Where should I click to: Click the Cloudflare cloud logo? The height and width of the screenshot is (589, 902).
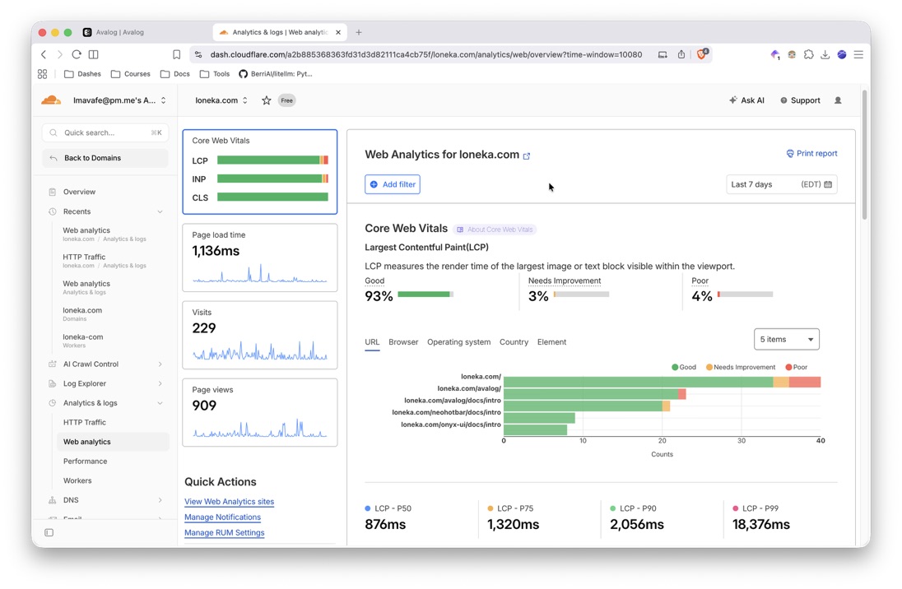51,100
